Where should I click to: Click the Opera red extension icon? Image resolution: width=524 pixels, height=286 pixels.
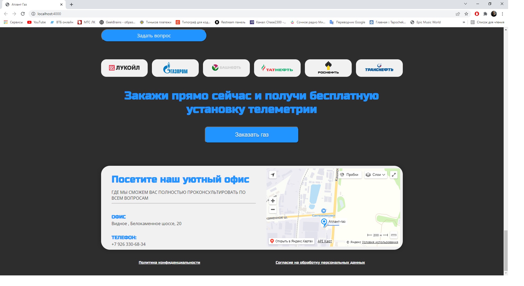[x=477, y=14]
